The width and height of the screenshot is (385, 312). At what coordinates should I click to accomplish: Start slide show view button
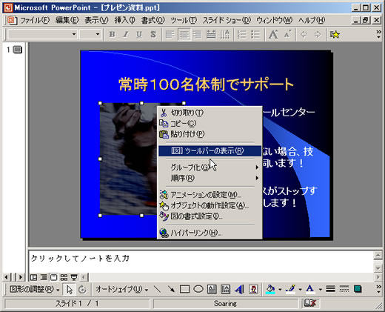[74, 277]
